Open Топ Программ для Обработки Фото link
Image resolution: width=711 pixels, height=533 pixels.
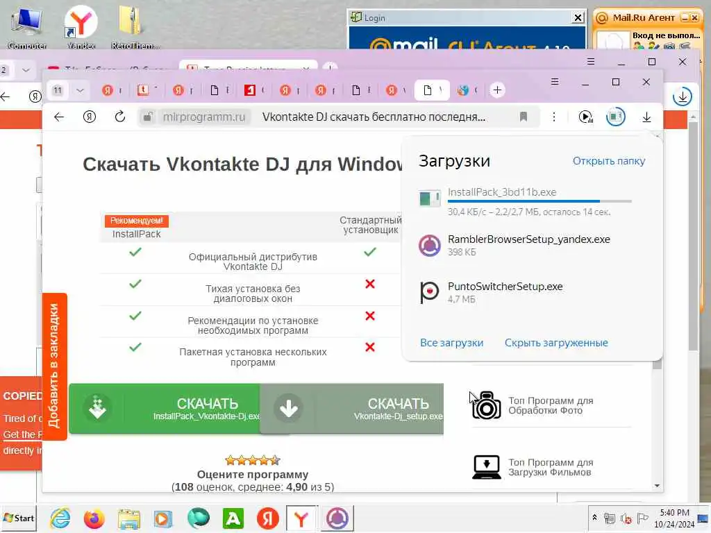(x=551, y=405)
